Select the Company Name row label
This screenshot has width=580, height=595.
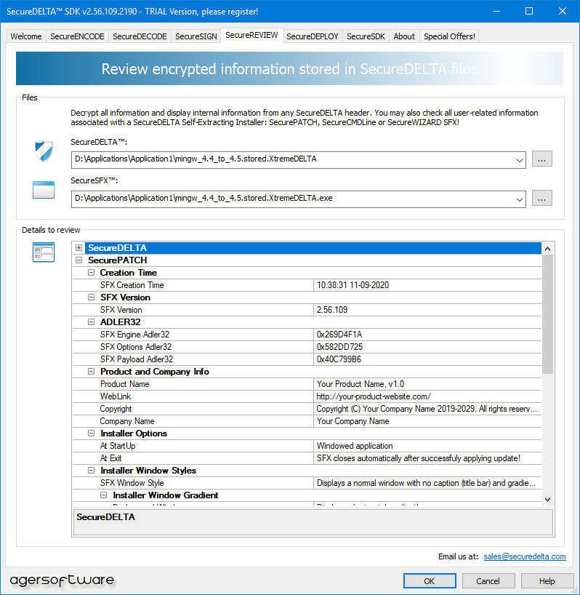pyautogui.click(x=127, y=421)
